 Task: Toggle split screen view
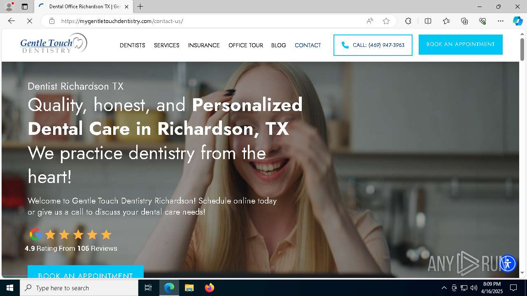428,21
